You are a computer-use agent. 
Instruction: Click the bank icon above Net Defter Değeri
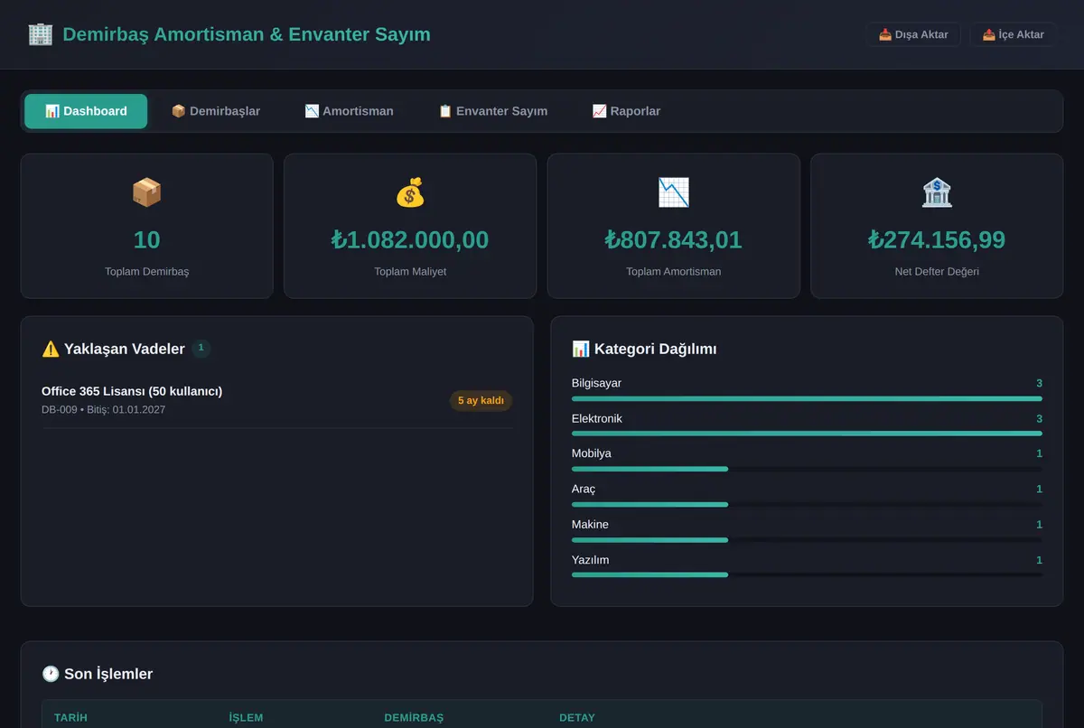(937, 192)
